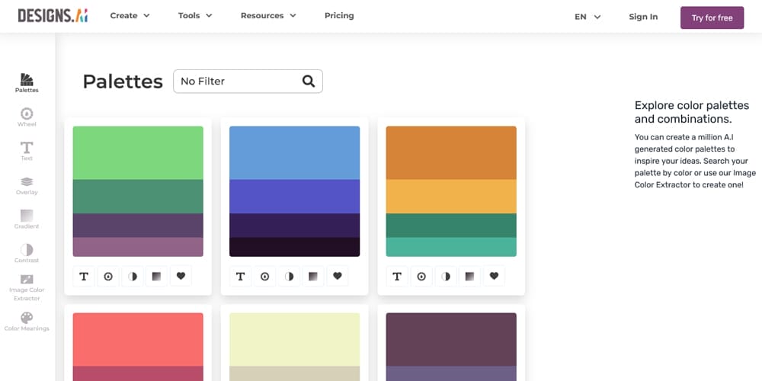Open the Image Color Extractor tool

click(27, 288)
